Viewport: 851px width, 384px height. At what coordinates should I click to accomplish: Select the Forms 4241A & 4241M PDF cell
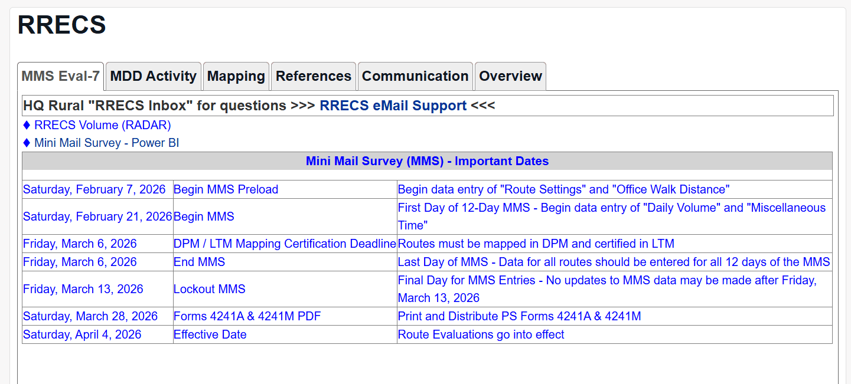point(247,316)
